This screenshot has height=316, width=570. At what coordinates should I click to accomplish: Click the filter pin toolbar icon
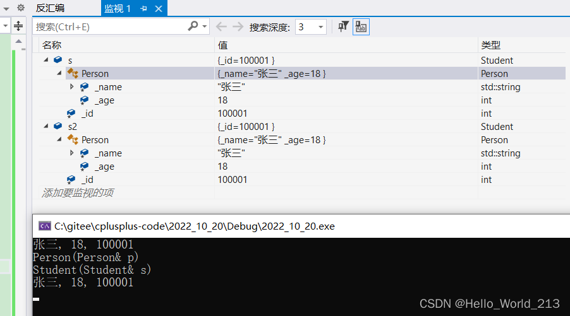pyautogui.click(x=343, y=26)
